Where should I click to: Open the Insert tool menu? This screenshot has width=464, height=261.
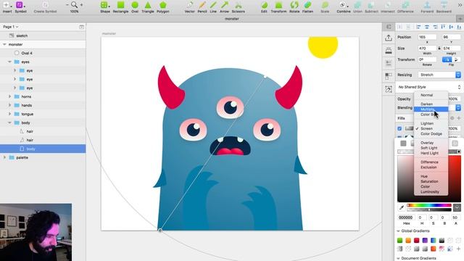pos(7,7)
